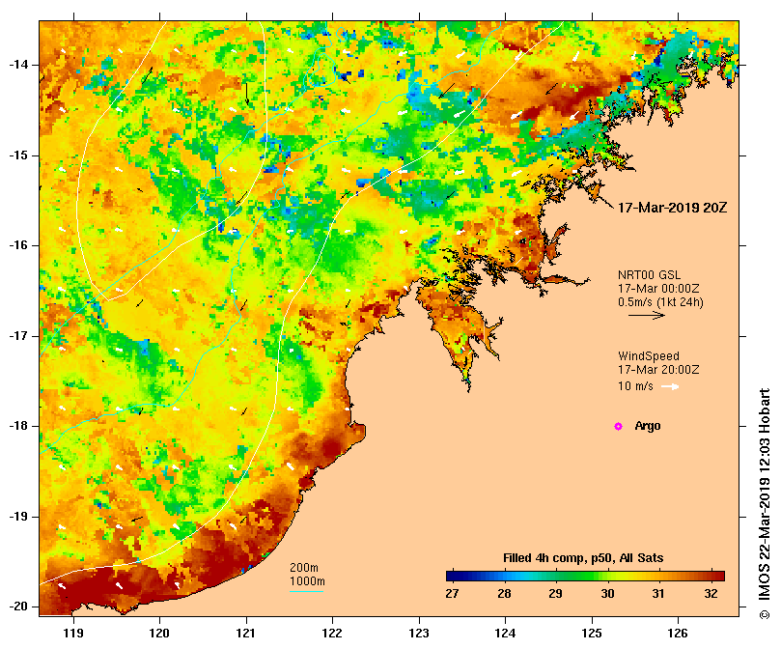Click the 10 m/s wind label
Screen dimensions: 781x649
pyautogui.click(x=635, y=386)
